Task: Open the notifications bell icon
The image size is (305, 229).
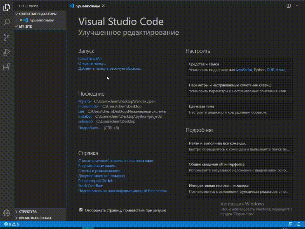Action: [x=299, y=224]
